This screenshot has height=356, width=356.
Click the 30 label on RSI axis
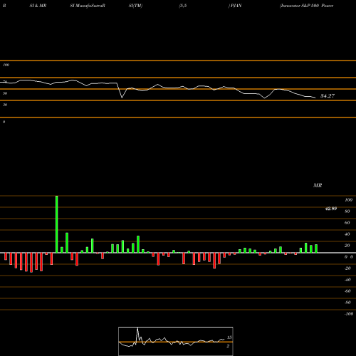pos(5,105)
